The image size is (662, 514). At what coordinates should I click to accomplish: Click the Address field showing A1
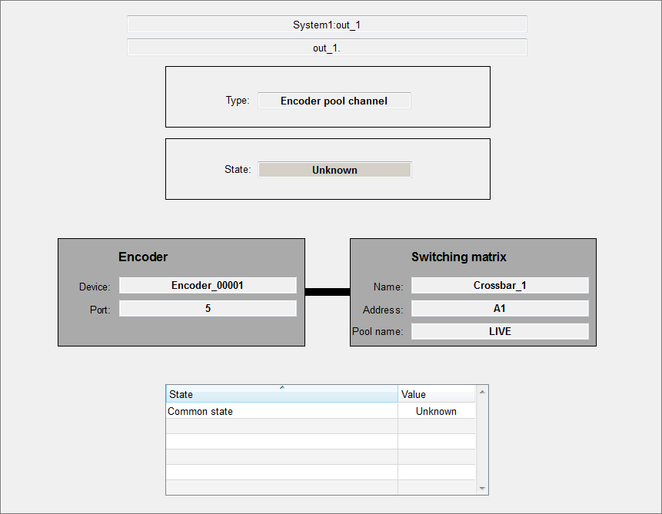500,309
